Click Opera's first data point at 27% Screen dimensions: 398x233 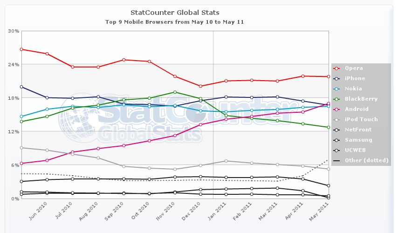tap(21, 49)
